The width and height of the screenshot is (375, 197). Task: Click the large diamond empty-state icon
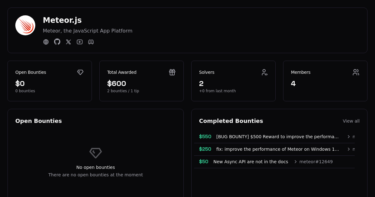tap(96, 153)
